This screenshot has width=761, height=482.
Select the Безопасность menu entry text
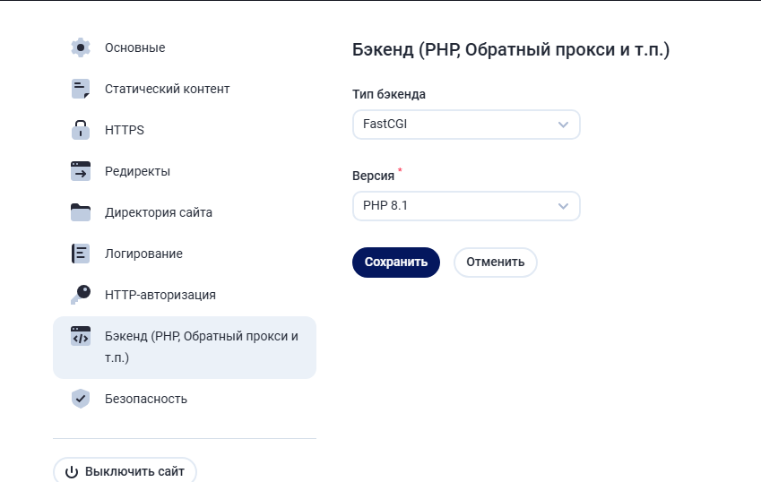(146, 399)
